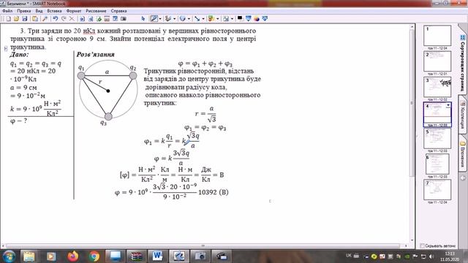Screen dimensions: 468x263
Task: Click the q3 charge circle in diagram
Action: click(x=108, y=116)
